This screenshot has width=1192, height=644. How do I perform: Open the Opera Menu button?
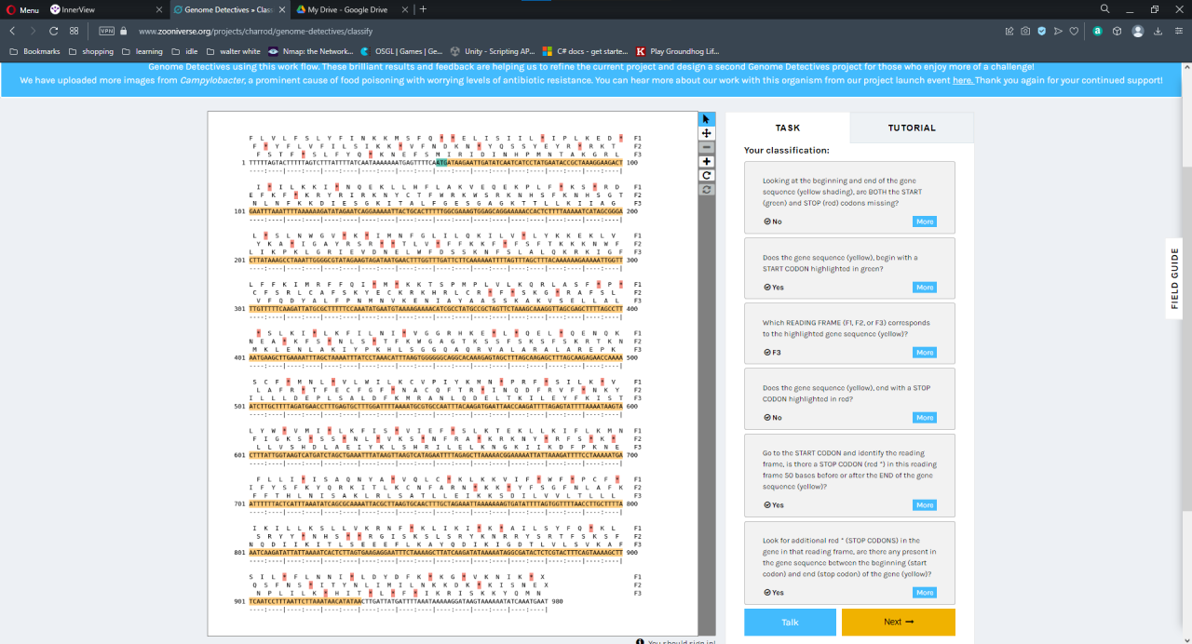coord(22,9)
